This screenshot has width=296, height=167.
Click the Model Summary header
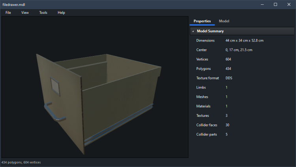coord(210,31)
